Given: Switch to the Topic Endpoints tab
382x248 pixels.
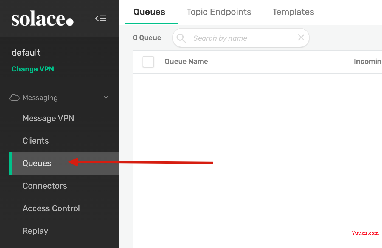Looking at the screenshot, I should [219, 12].
